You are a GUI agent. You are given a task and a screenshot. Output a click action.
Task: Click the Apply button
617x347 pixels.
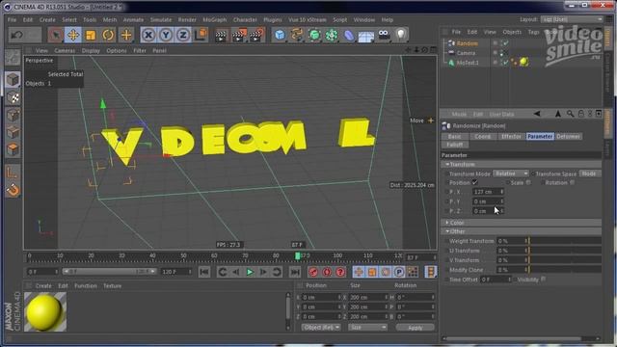click(416, 328)
